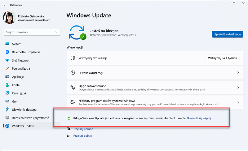Click the Sieć i Internet Wi-Fi icon
Viewport: 248px width, 151px height.
pos(7,60)
